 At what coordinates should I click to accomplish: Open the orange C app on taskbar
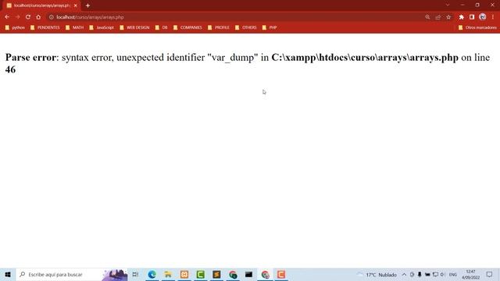click(x=281, y=274)
